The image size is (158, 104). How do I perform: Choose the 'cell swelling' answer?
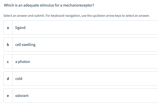click(x=81, y=44)
